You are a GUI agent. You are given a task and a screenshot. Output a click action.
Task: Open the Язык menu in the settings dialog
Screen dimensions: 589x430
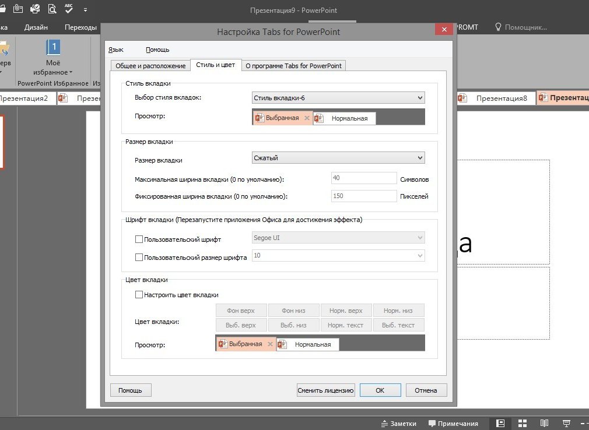(115, 50)
